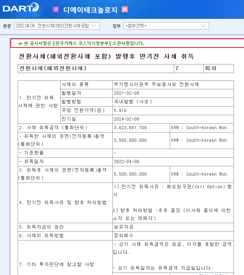Click the '장외매수' acquisition method cell

tap(173, 236)
